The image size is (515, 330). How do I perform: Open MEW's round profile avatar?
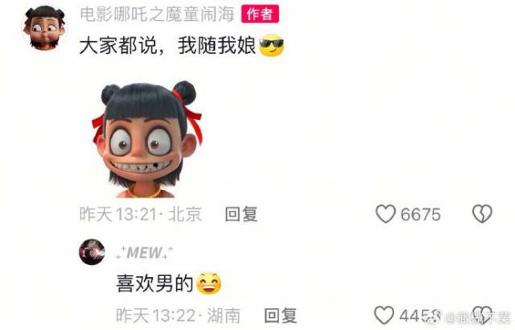pos(93,252)
